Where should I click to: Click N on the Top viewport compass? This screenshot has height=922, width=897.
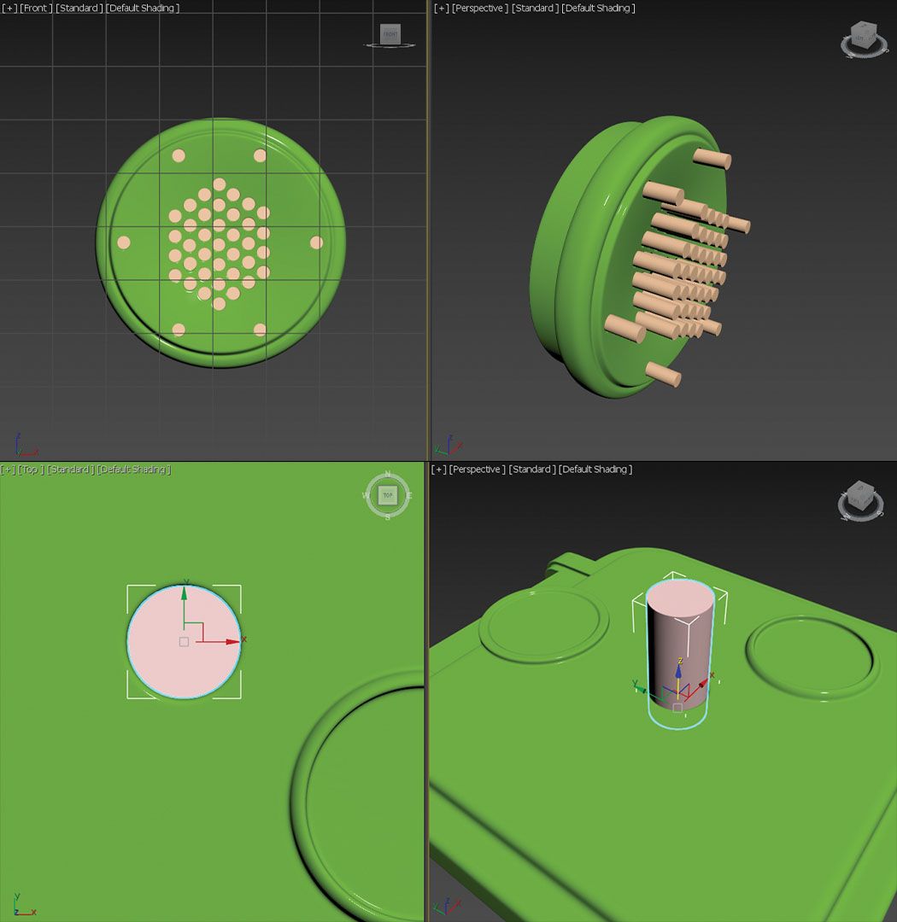click(388, 475)
